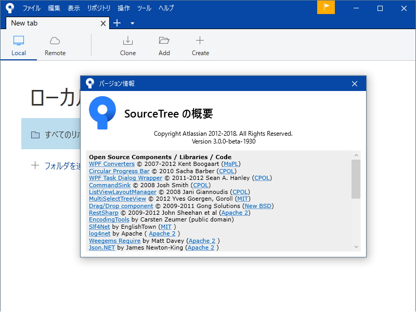Open the ヘルプ menu
Viewport: 416px width, 312px height.
[166, 8]
